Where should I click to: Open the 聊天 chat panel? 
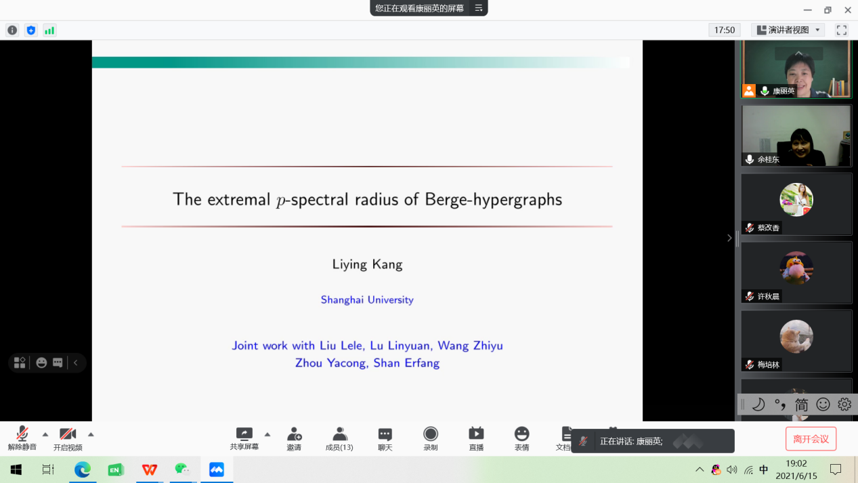pyautogui.click(x=385, y=438)
